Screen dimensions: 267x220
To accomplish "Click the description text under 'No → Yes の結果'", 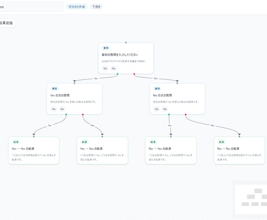I will click(x=170, y=157).
